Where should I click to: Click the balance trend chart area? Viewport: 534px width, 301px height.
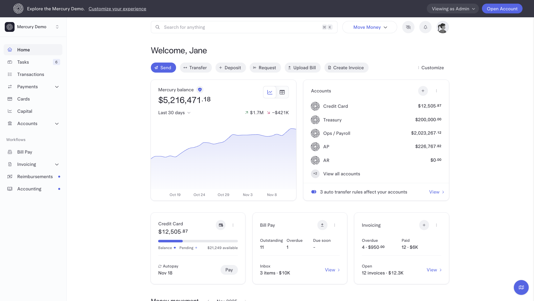[223, 159]
